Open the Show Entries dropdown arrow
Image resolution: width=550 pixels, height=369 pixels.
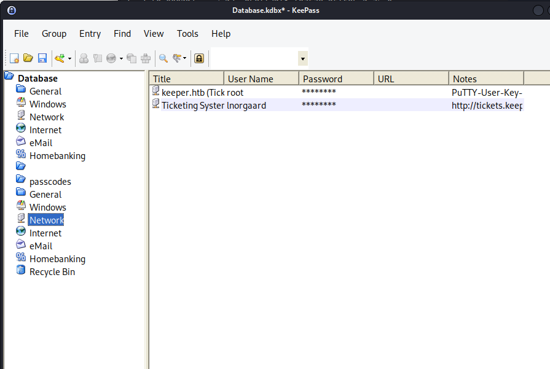[184, 58]
